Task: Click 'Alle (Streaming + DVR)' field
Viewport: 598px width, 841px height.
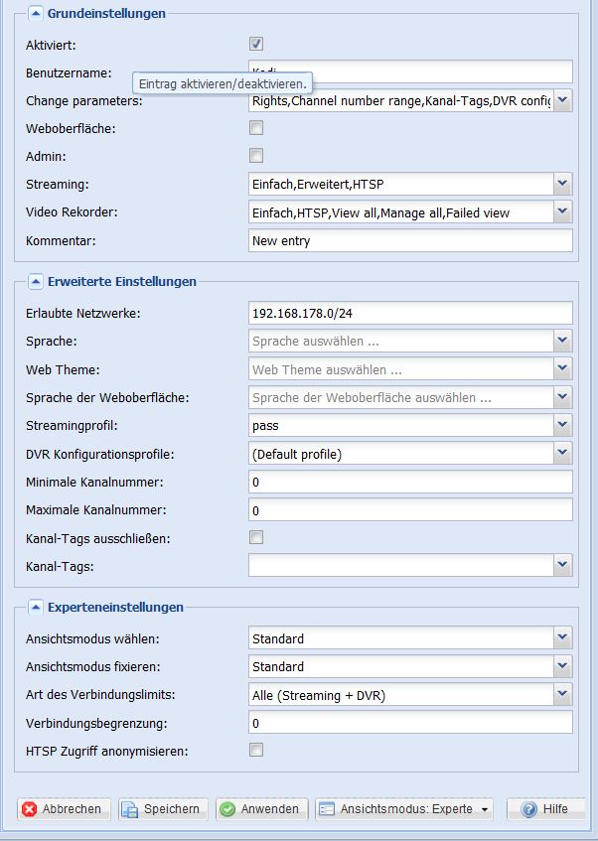Action: tap(401, 695)
